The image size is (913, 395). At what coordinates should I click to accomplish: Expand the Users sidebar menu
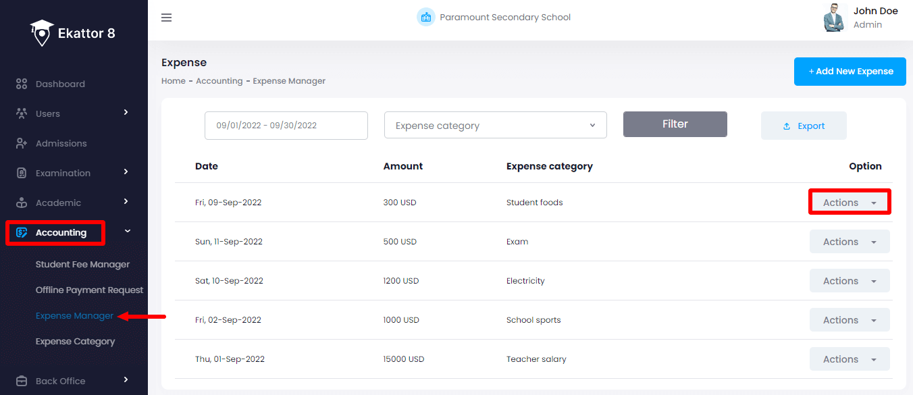pyautogui.click(x=126, y=113)
